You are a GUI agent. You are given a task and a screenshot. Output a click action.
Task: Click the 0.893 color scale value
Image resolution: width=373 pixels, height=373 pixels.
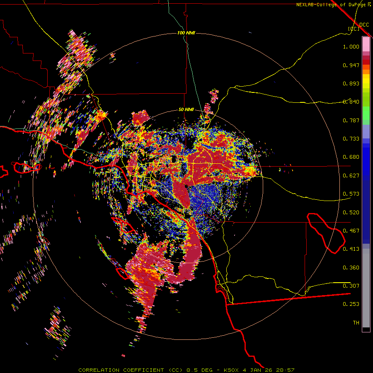click(x=351, y=83)
